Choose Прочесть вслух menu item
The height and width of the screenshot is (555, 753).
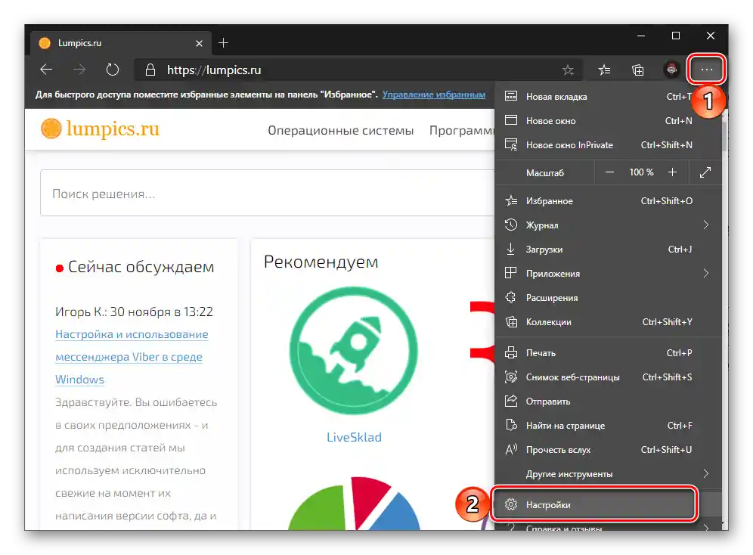tap(608, 450)
